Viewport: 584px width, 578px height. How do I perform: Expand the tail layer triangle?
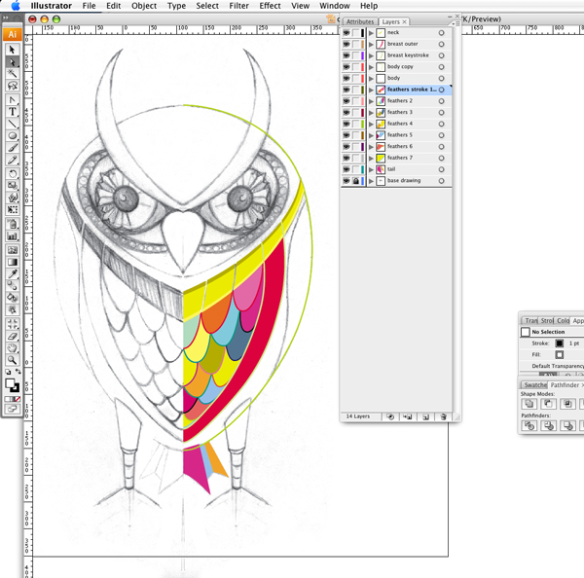371,169
